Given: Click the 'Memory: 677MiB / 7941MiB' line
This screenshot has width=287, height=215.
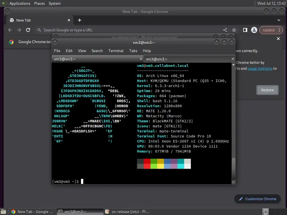Looking at the screenshot, I should tap(164, 151).
